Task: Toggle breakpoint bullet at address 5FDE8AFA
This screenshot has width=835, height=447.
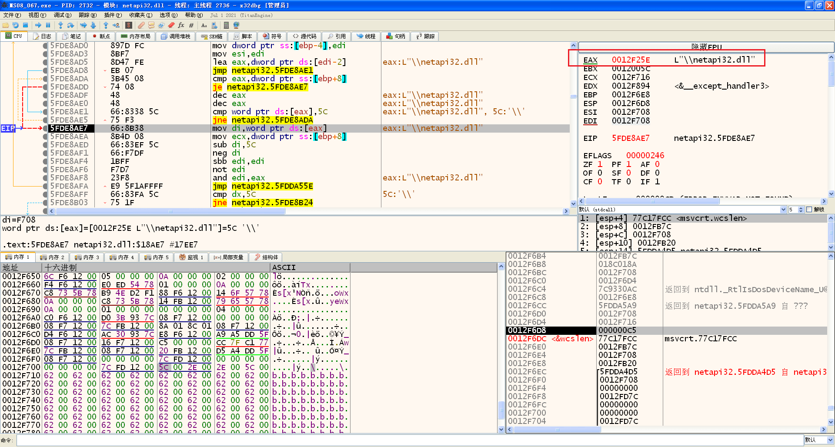Action: click(45, 186)
